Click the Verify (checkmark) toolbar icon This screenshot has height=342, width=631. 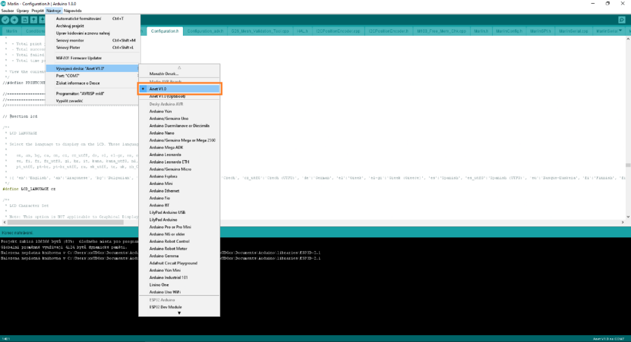5,20
